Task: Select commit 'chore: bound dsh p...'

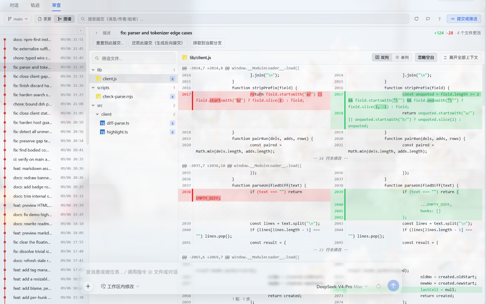Action: (43, 104)
